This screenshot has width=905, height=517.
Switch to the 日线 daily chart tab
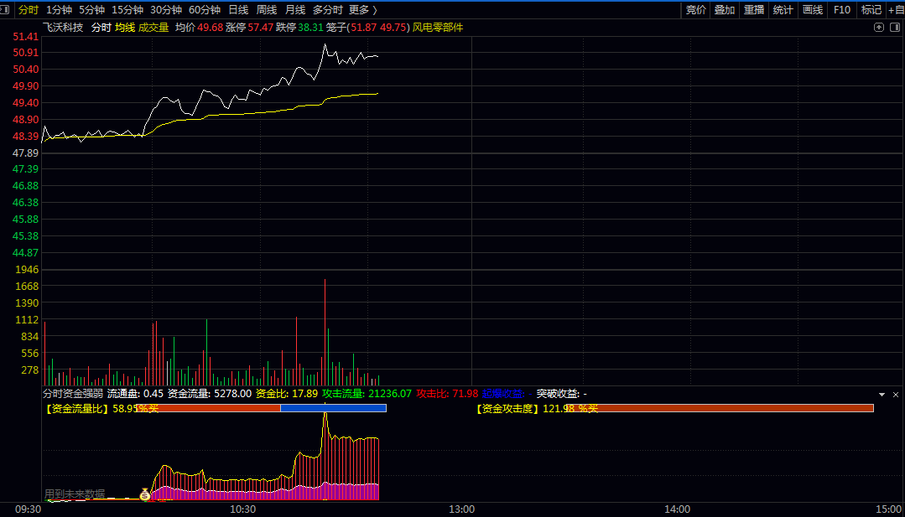click(x=238, y=10)
